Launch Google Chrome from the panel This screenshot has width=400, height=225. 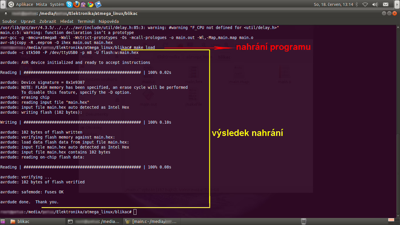(x=90, y=4)
